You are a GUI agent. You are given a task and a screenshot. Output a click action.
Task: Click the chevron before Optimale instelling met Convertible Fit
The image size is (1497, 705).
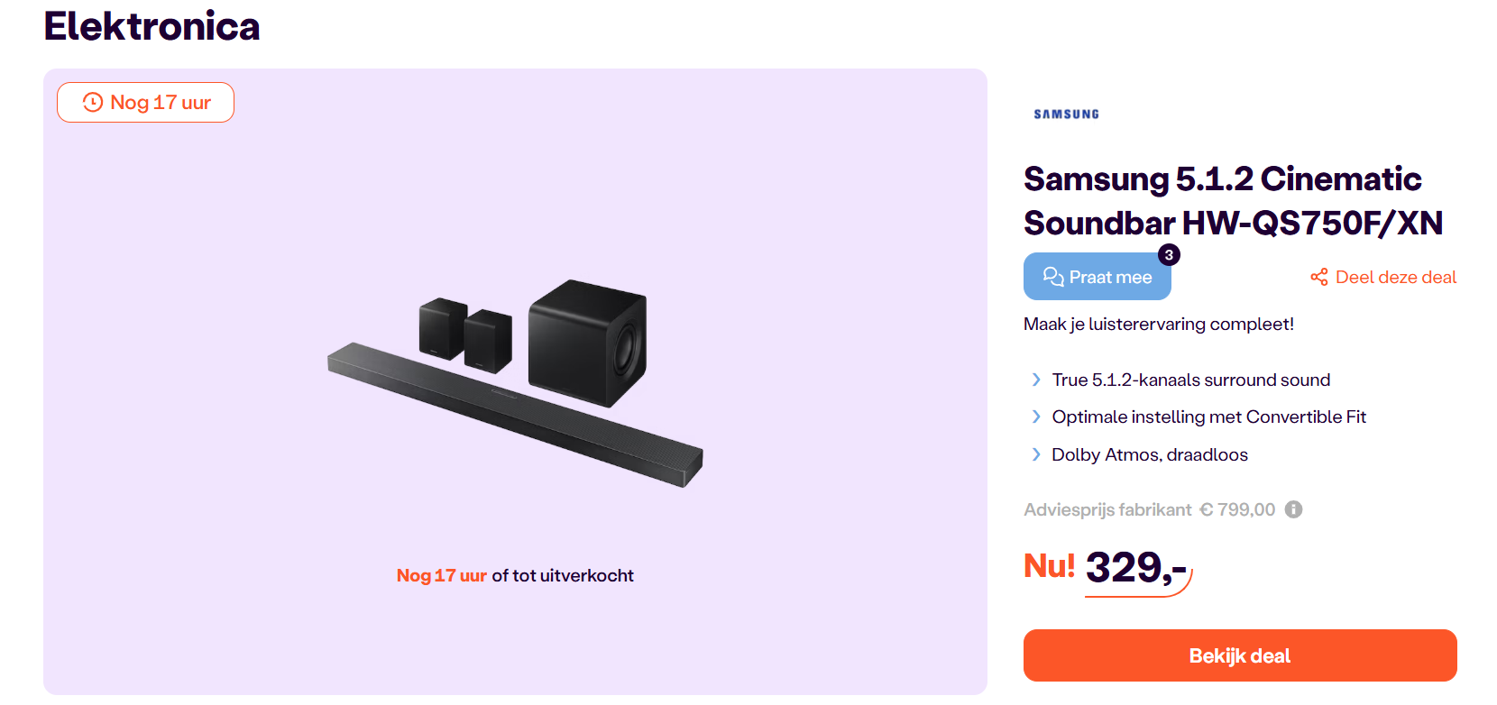tap(1036, 417)
